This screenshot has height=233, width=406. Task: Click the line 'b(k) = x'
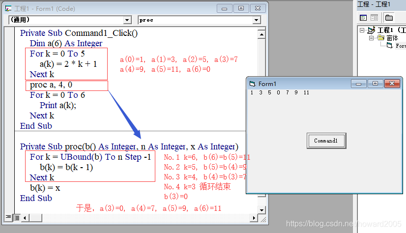(45, 188)
